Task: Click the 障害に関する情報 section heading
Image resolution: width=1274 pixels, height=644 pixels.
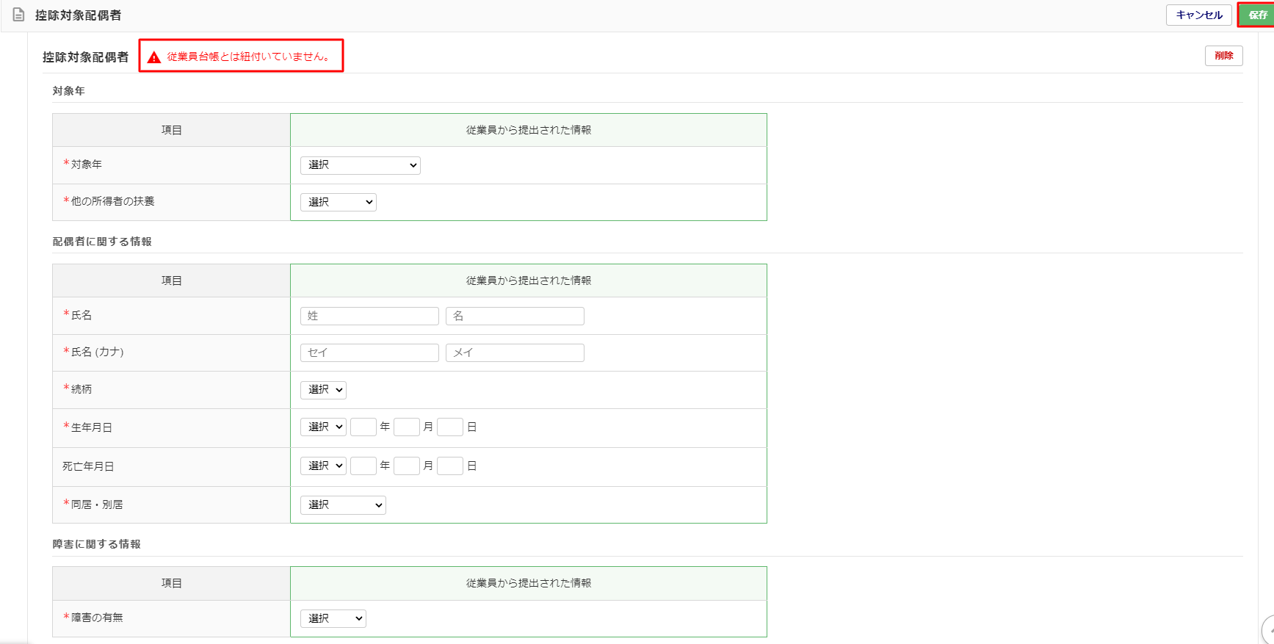Action: [97, 544]
